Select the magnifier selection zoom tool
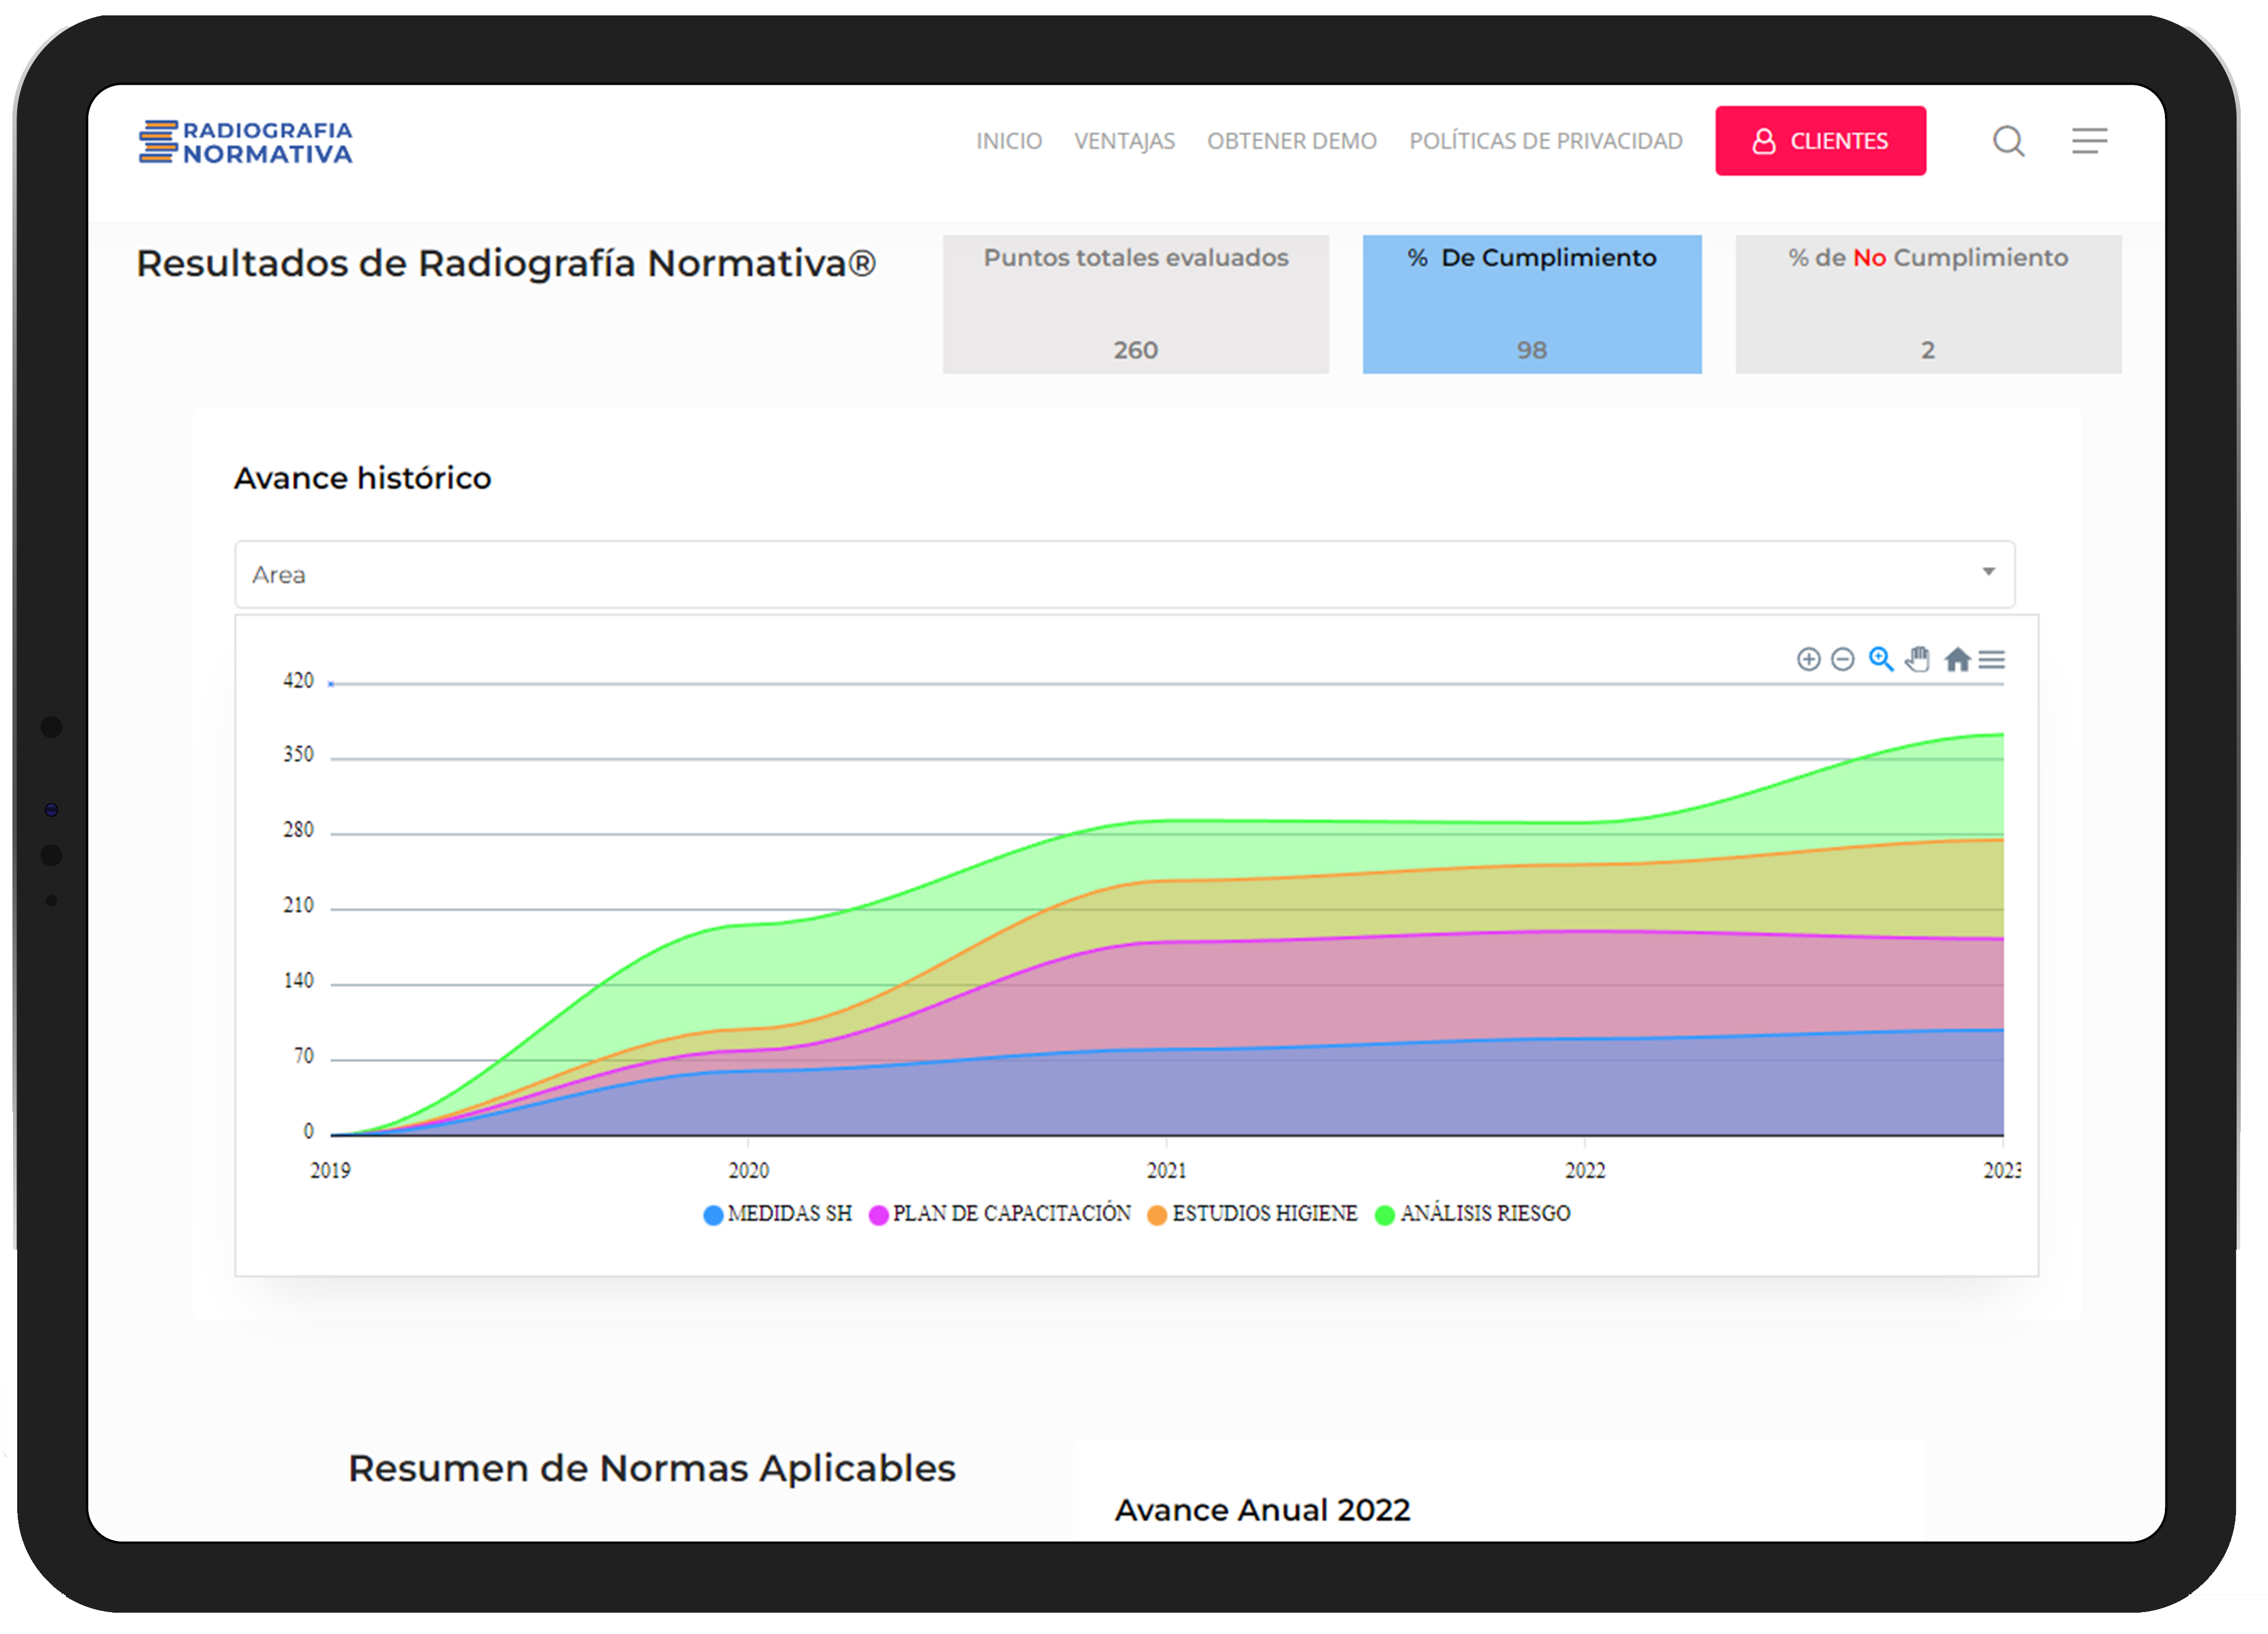2268x1634 pixels. pos(1881,660)
